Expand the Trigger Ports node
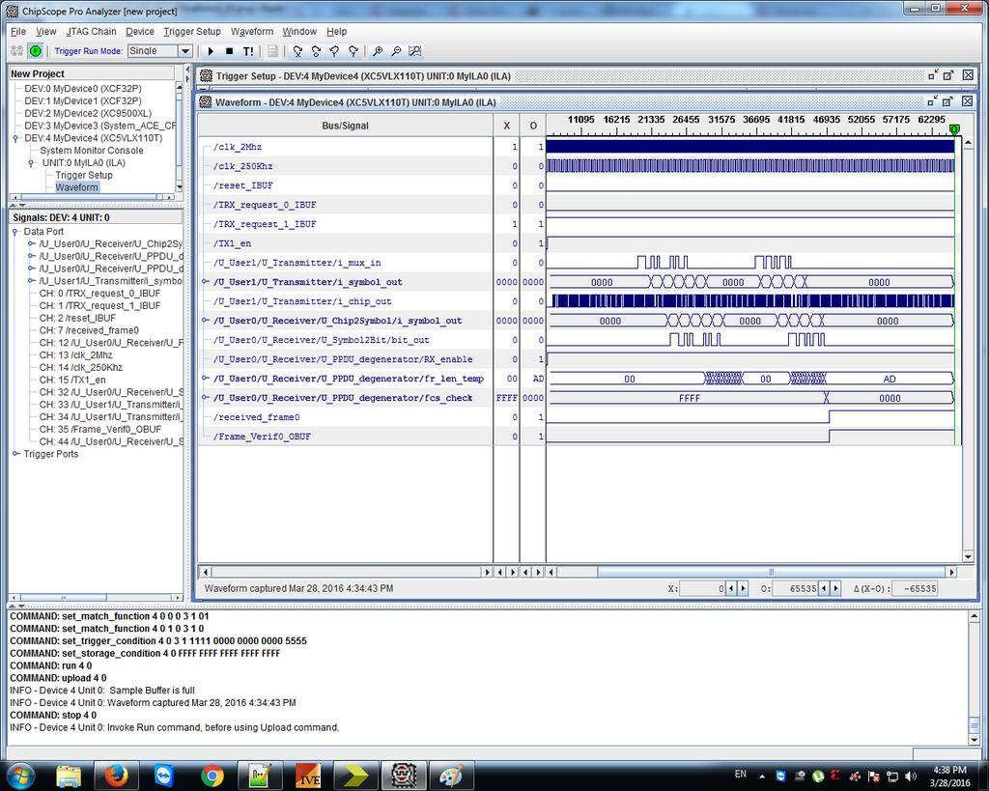This screenshot has width=989, height=791. [15, 454]
